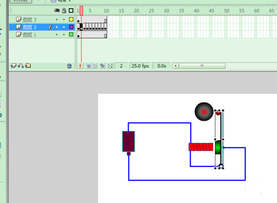Select first keyframe of 图层 3
This screenshot has width=277, height=203.
click(x=79, y=19)
